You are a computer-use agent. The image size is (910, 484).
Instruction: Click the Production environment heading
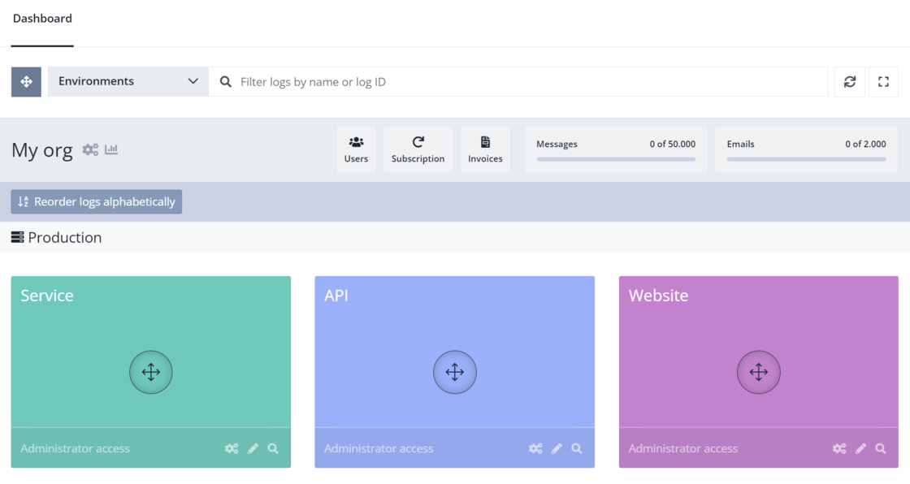point(56,237)
